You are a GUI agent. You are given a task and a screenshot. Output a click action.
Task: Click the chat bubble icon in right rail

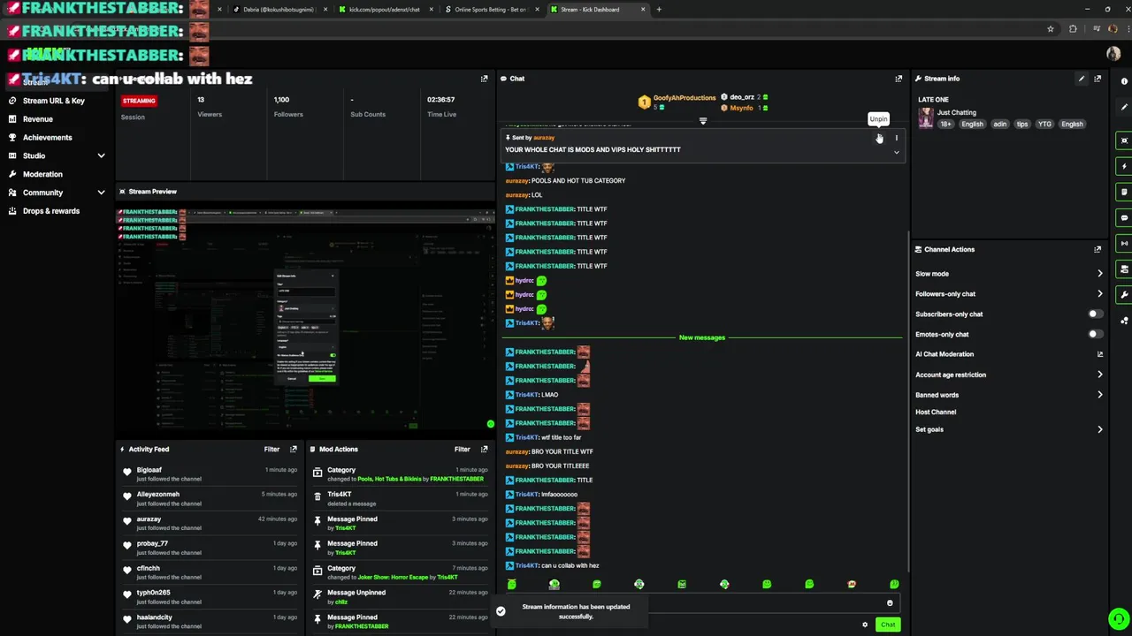1124,217
